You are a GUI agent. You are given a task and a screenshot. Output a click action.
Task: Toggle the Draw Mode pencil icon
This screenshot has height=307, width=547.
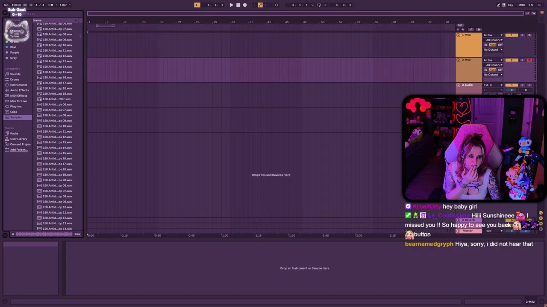(x=498, y=5)
